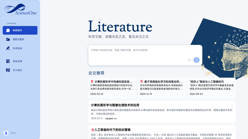Open 历史记录 history menu item
This screenshot has width=248, height=139.
[20, 61]
